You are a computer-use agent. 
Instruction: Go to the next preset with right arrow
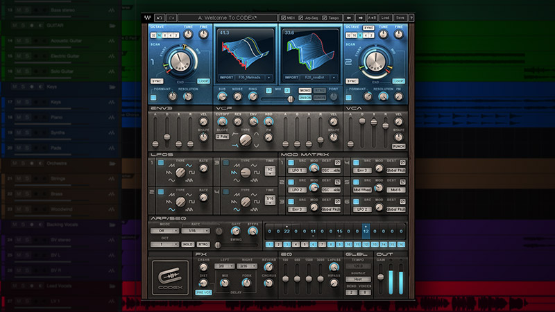click(360, 18)
